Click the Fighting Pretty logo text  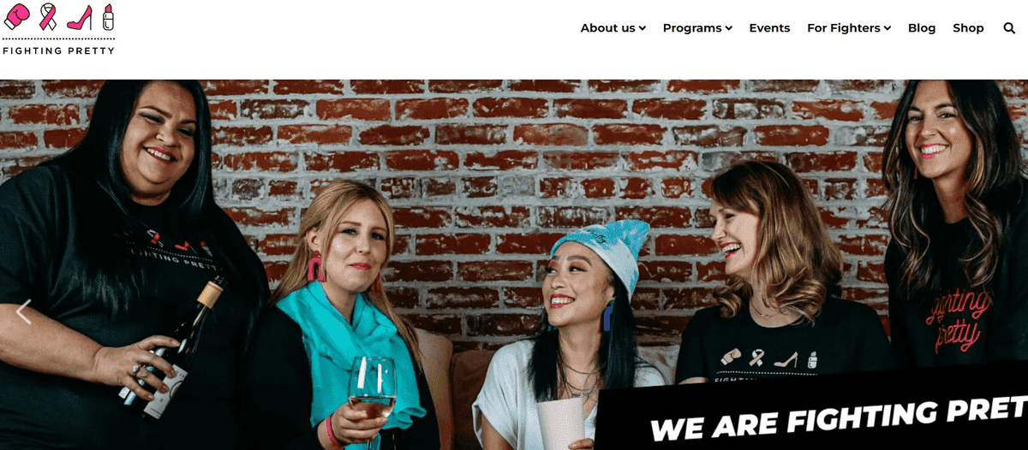pos(58,50)
